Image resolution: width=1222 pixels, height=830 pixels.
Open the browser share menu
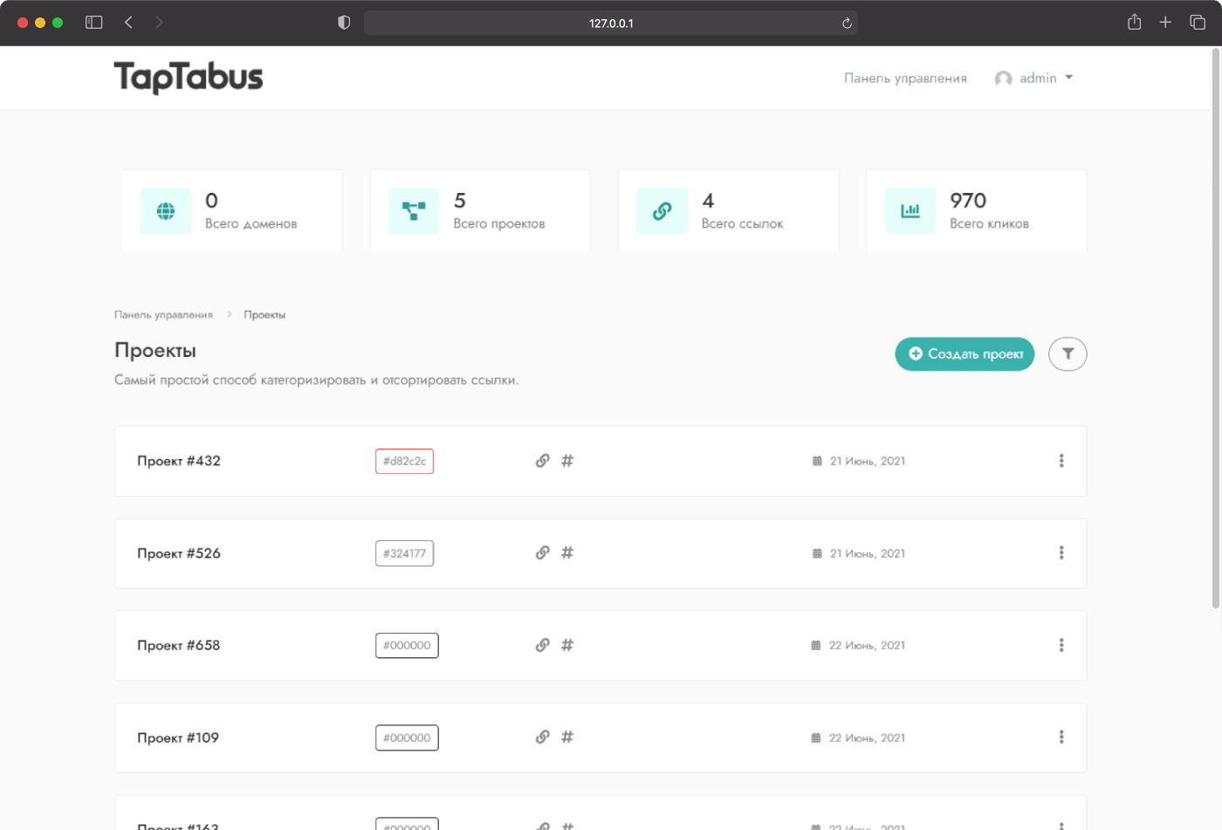pyautogui.click(x=1134, y=22)
